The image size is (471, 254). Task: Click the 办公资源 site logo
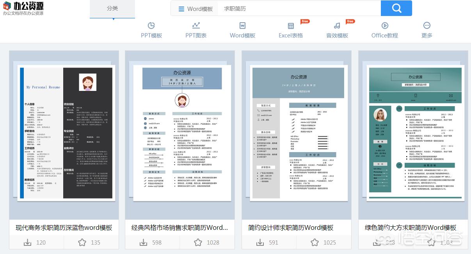click(23, 8)
